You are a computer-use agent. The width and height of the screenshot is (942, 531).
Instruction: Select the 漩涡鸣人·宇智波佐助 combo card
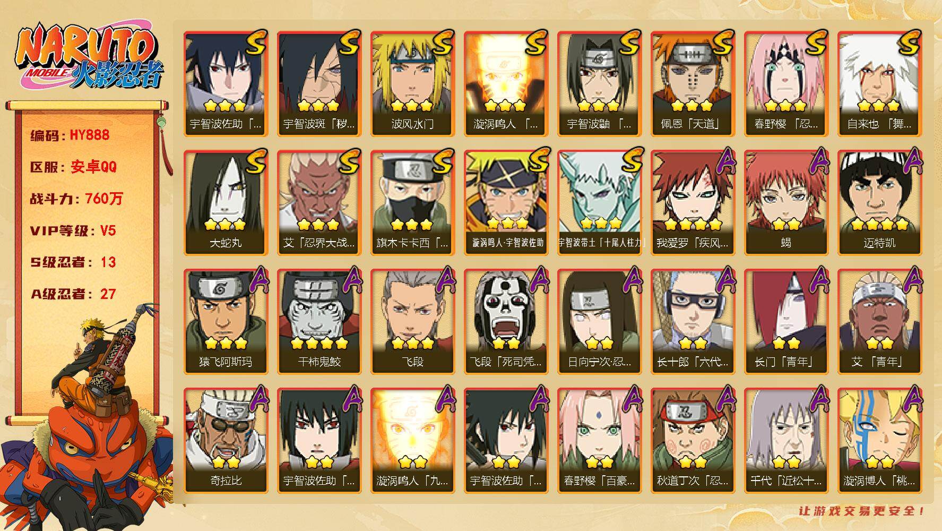pyautogui.click(x=506, y=202)
